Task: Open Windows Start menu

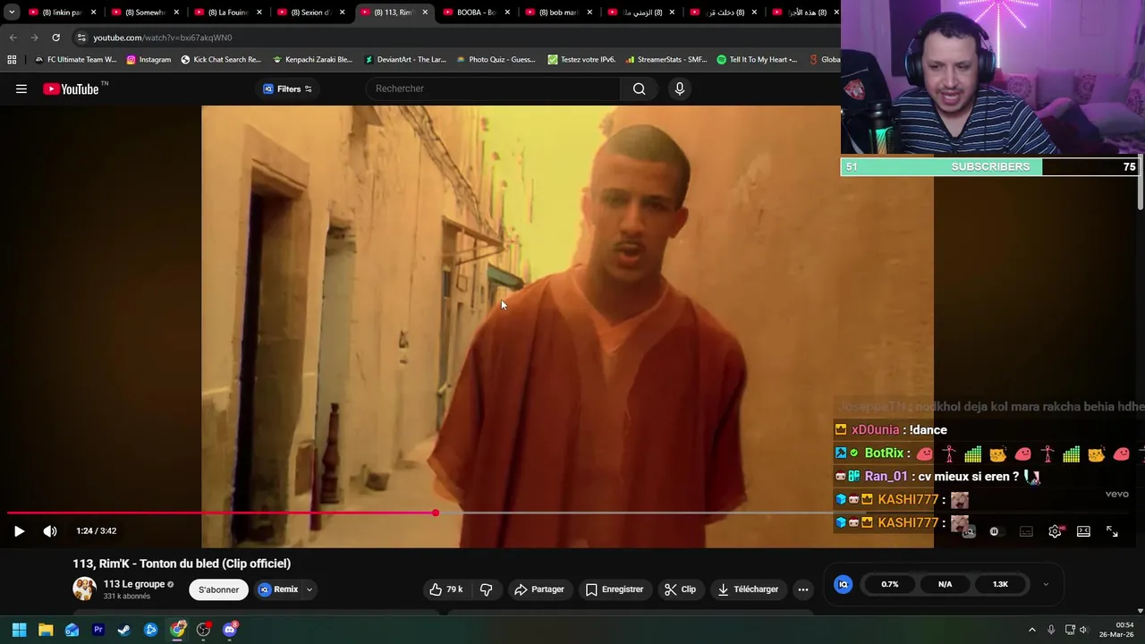Action: coord(19,630)
